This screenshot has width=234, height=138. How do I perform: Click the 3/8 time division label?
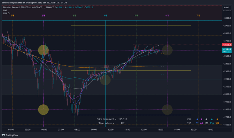tap(75, 15)
